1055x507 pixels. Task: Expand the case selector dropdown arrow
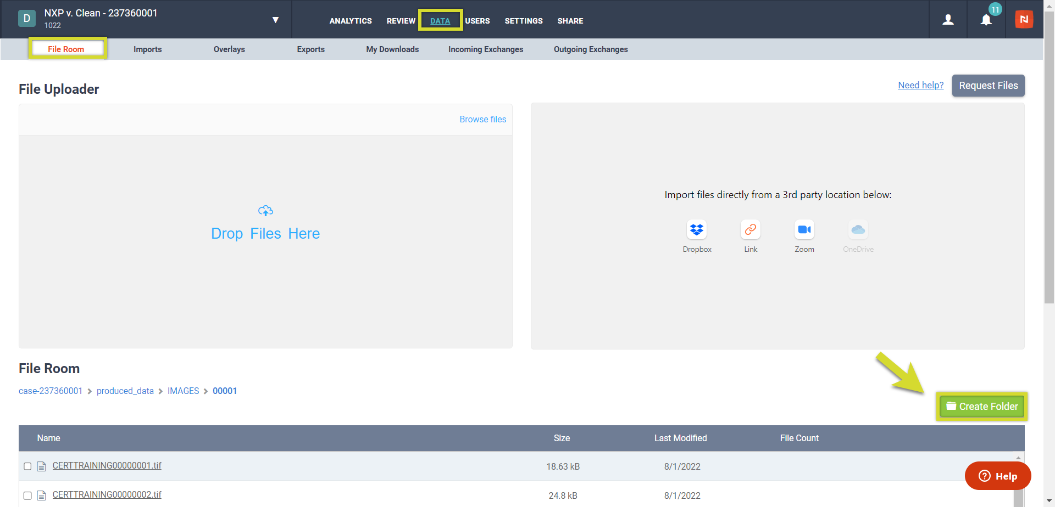click(x=275, y=20)
